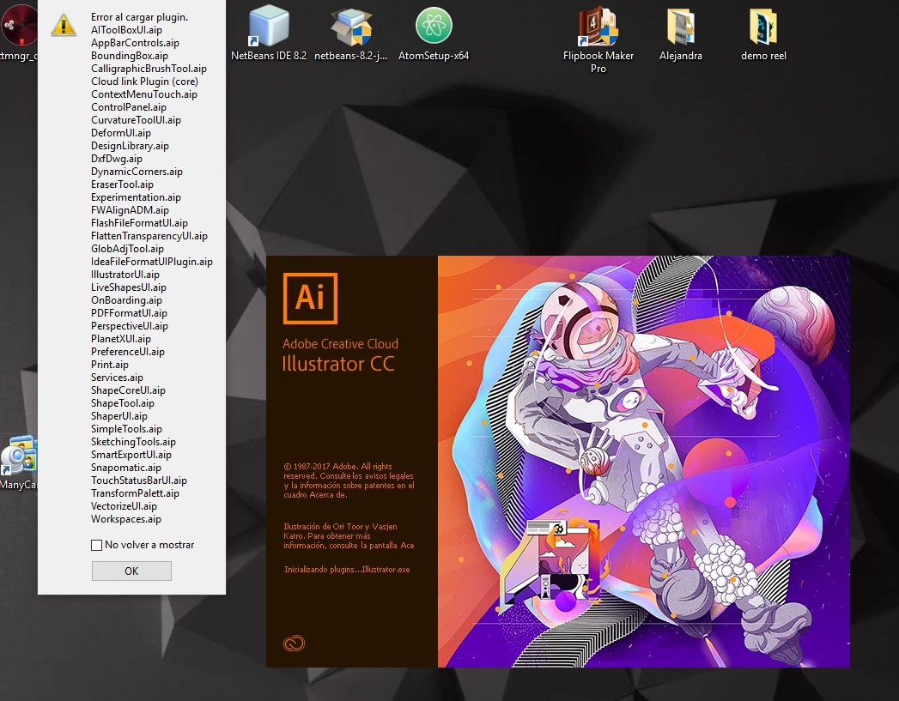Click CurvatureToolUI.aip entry
This screenshot has width=899, height=701.
136,120
